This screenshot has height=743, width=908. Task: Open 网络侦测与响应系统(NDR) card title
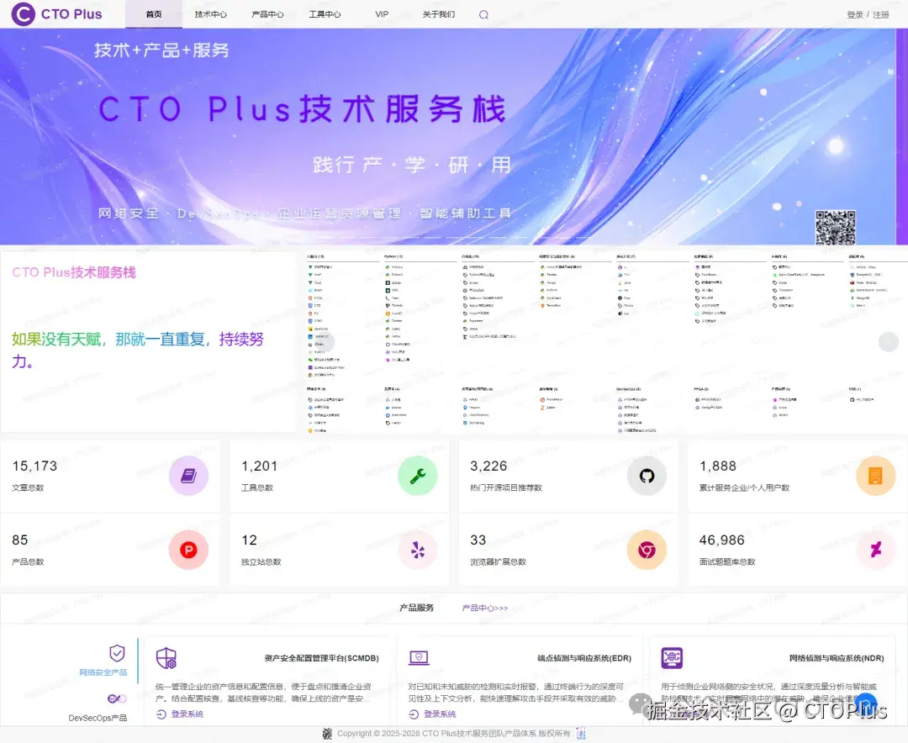[837, 658]
